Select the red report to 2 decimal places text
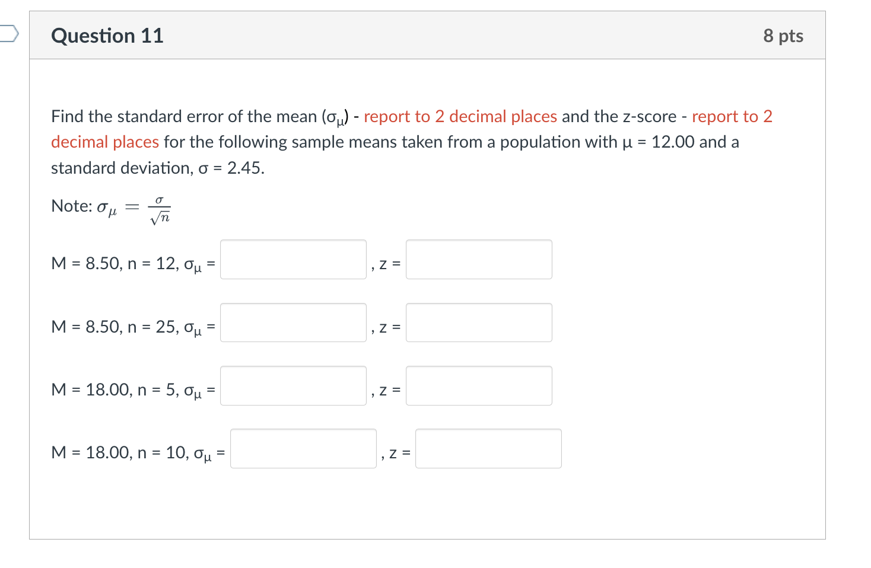The height and width of the screenshot is (568, 871). pos(460,116)
